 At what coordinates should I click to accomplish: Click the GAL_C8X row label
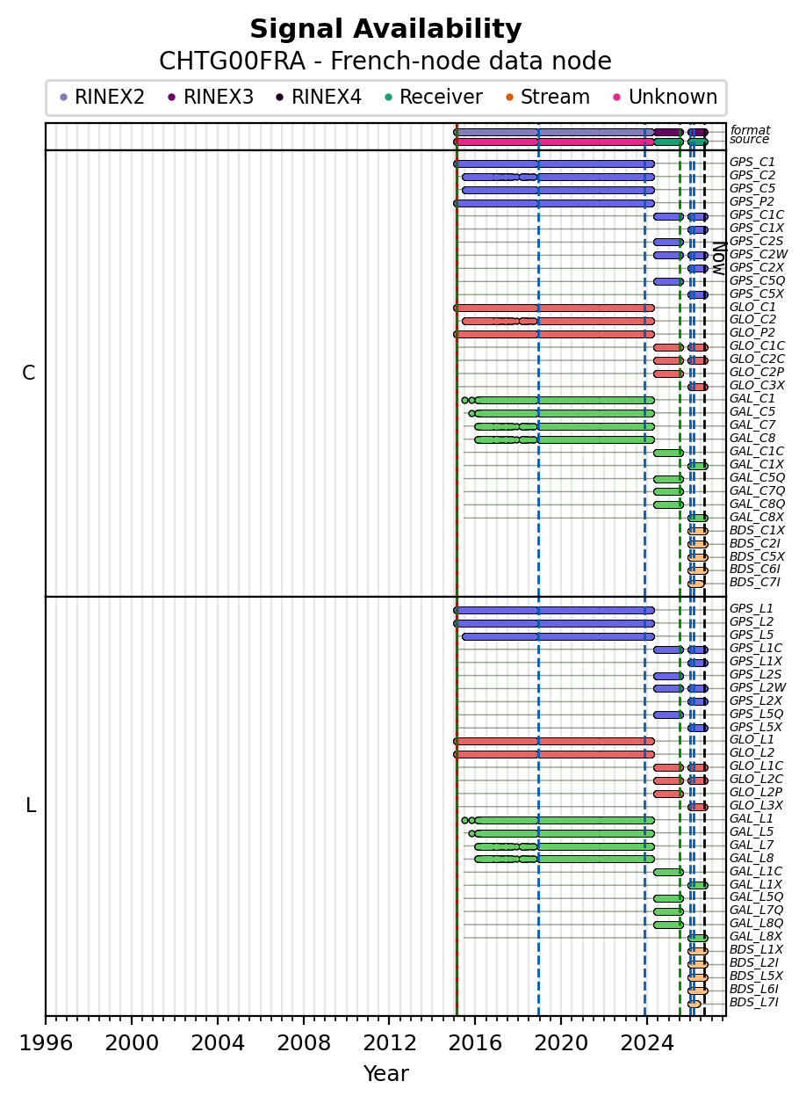pos(757,518)
